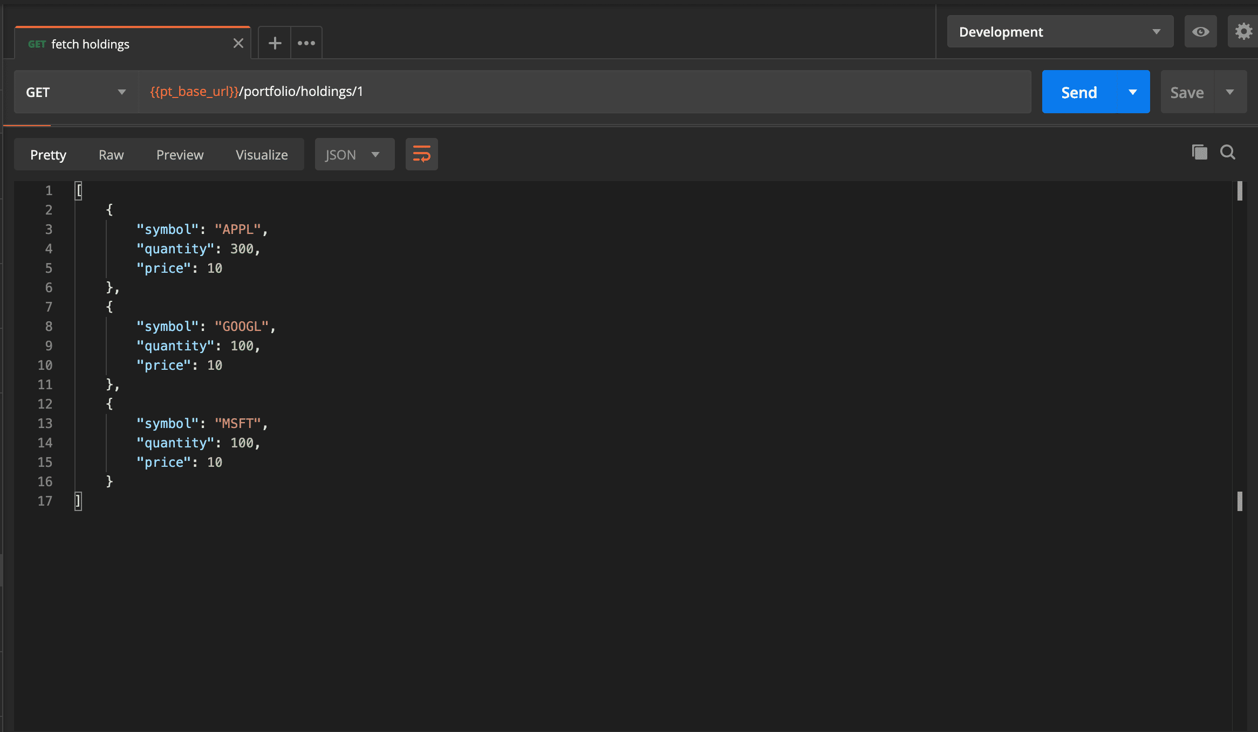1258x732 pixels.
Task: Toggle line wrap icon in response toolbar
Action: (421, 155)
